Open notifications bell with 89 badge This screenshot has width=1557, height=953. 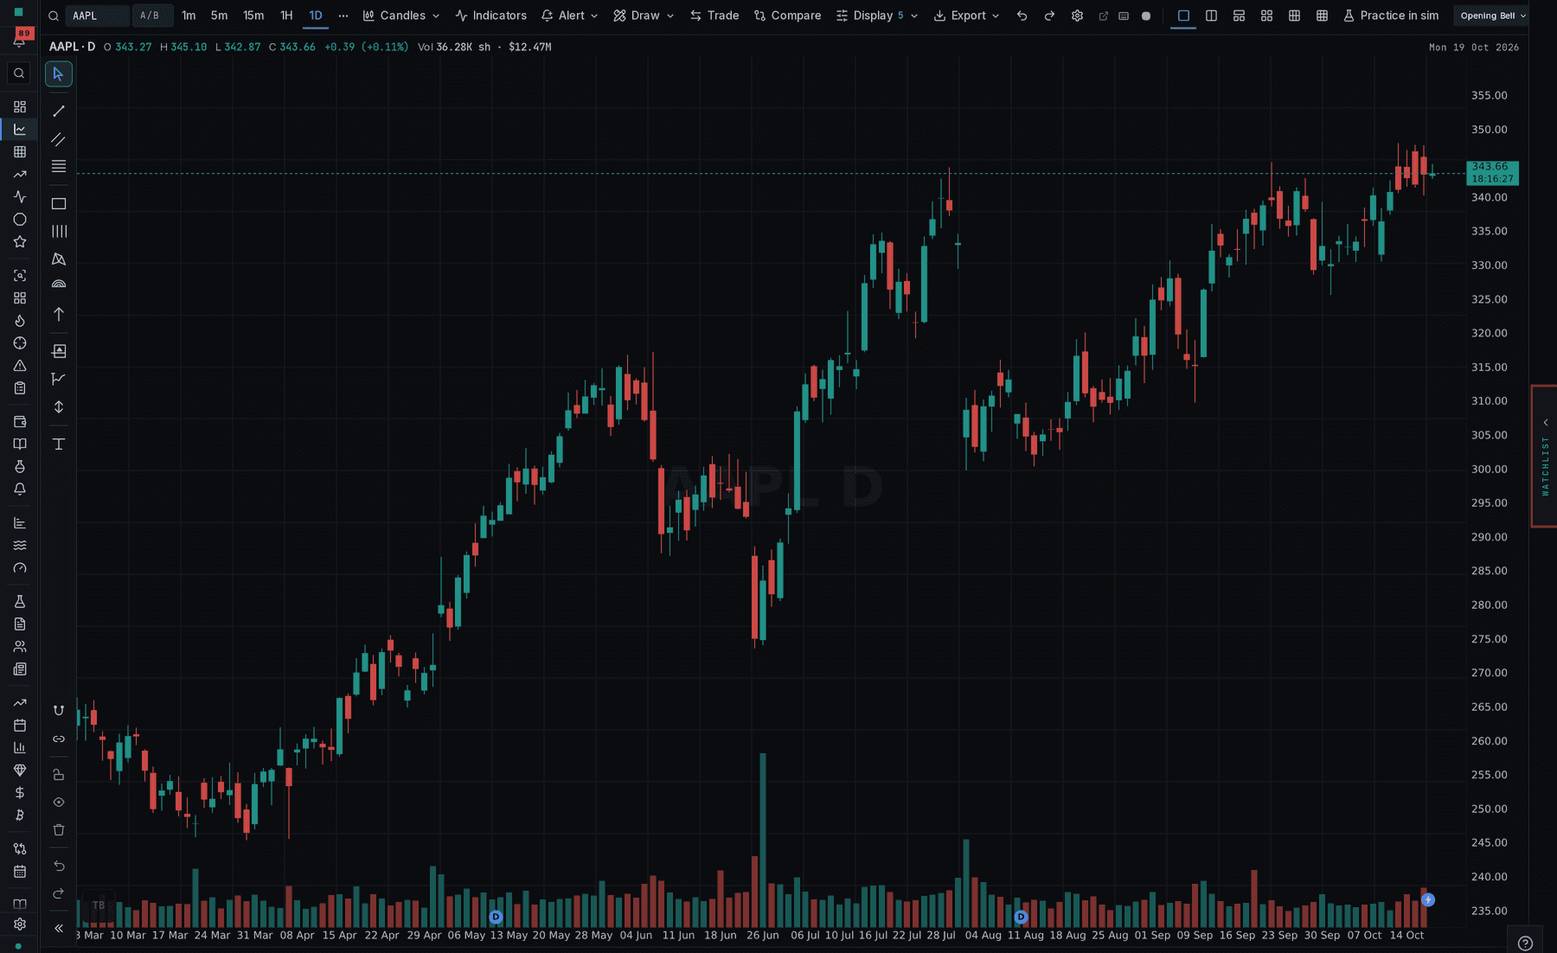20,38
